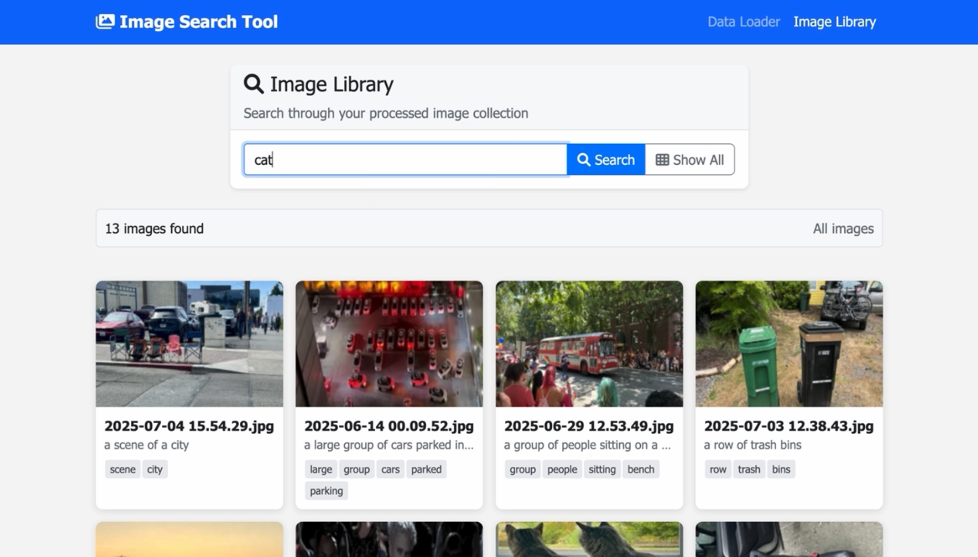Click the search text input containing 'cat'

(405, 159)
